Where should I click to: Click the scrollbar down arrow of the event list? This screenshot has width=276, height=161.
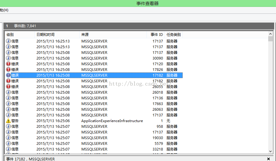click(x=270, y=151)
